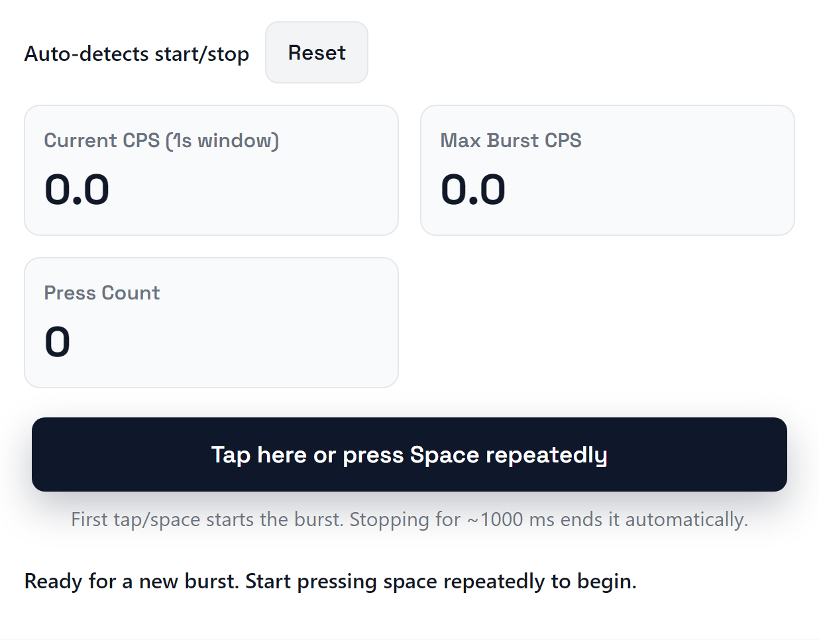Image resolution: width=819 pixels, height=640 pixels.
Task: Click the 0.0 value under Max Burst CPS
Action: click(473, 189)
